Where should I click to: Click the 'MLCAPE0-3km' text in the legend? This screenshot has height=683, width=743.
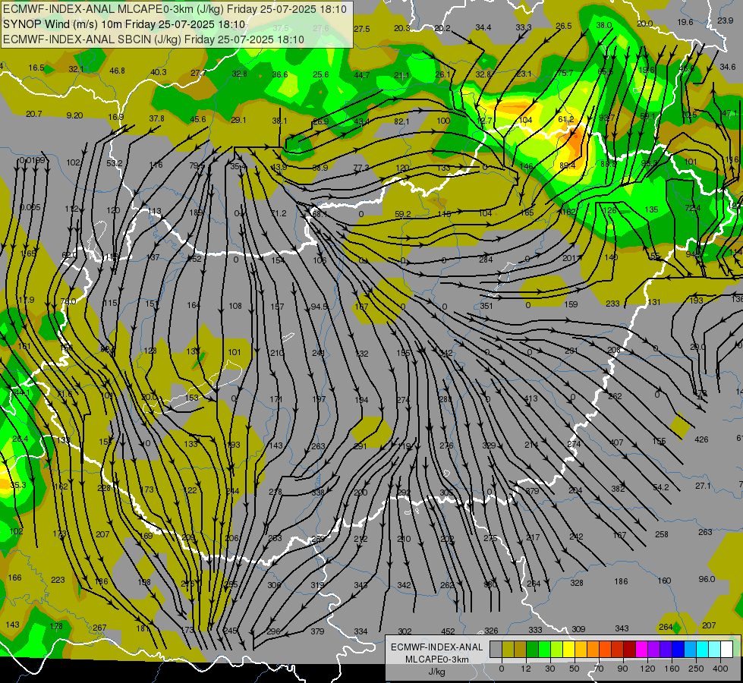[x=436, y=659]
